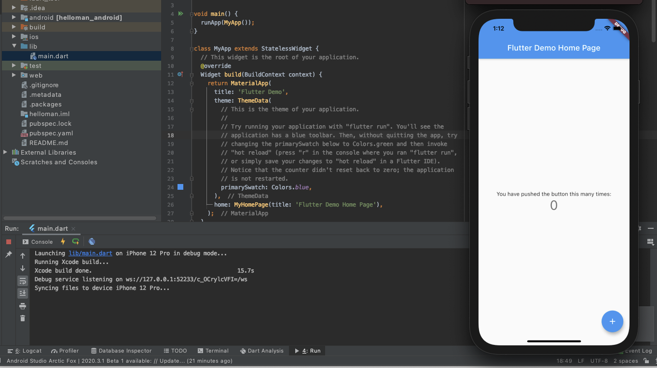Select the 4: Run tool window tab

(307, 351)
